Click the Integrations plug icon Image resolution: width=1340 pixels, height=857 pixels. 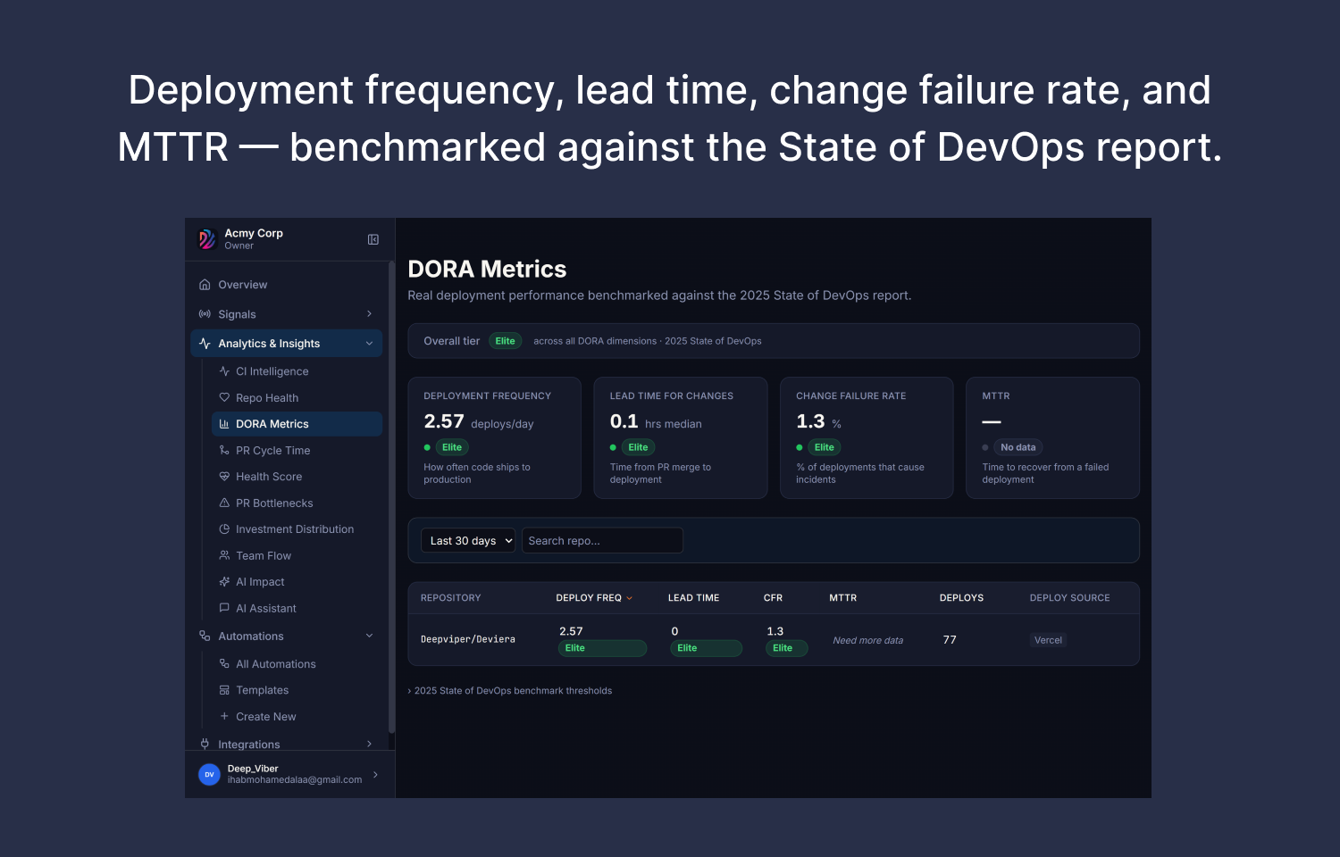click(205, 744)
